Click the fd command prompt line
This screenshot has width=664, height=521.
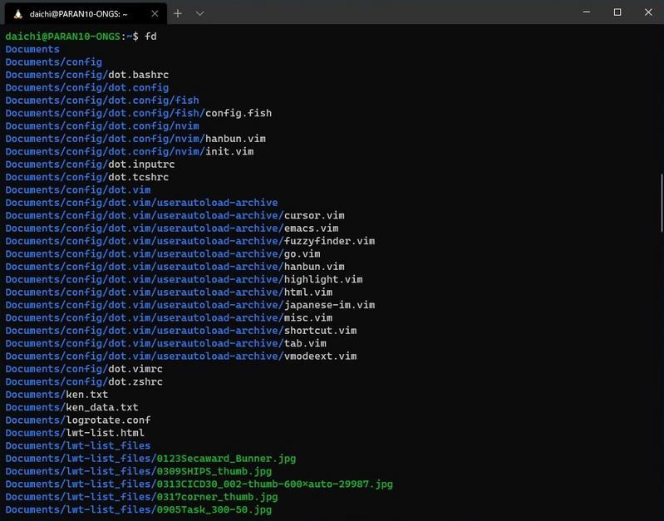[81, 37]
